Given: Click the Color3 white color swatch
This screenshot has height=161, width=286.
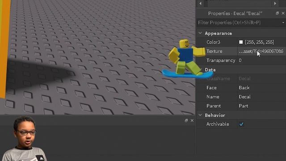Looking at the screenshot, I should [241, 42].
